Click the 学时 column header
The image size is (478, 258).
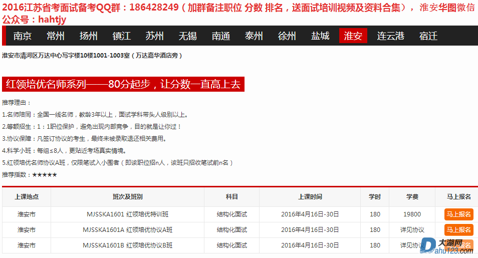tap(375, 197)
